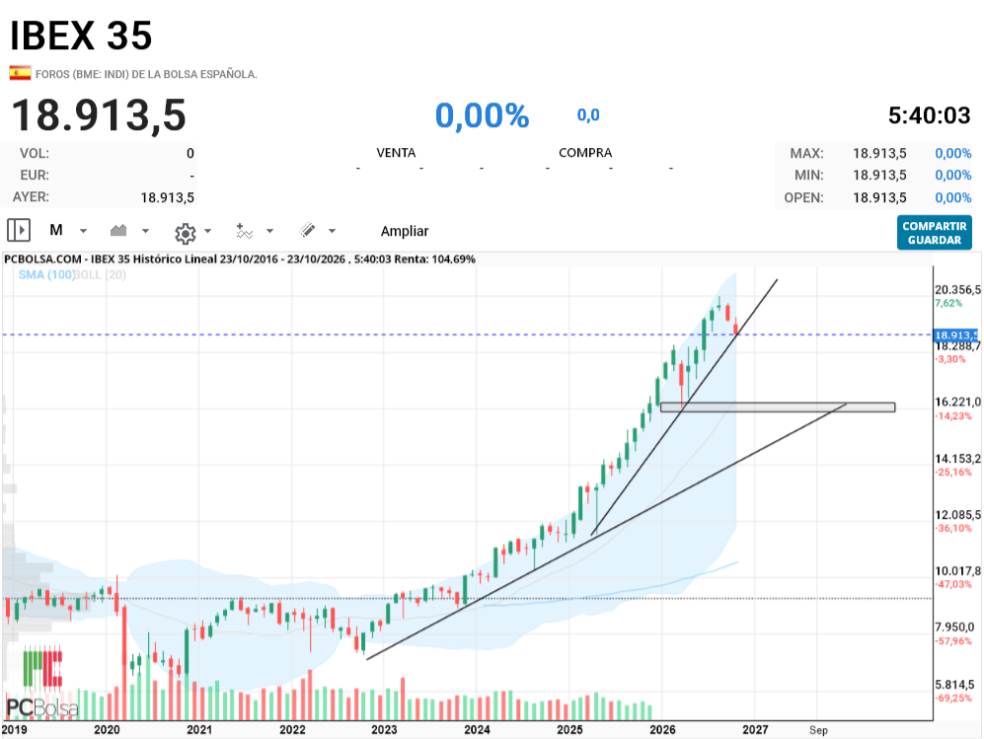
Task: Click the 2020 label on time axis
Action: click(x=107, y=729)
